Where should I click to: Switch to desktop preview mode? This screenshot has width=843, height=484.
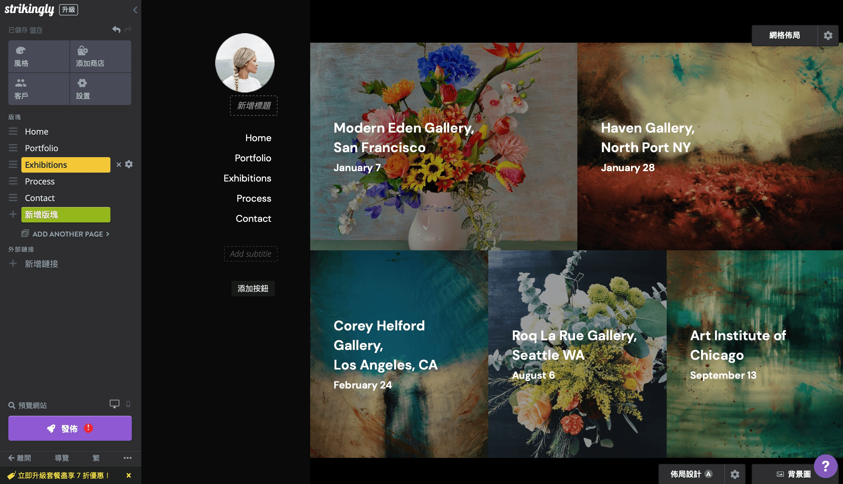[x=115, y=404]
